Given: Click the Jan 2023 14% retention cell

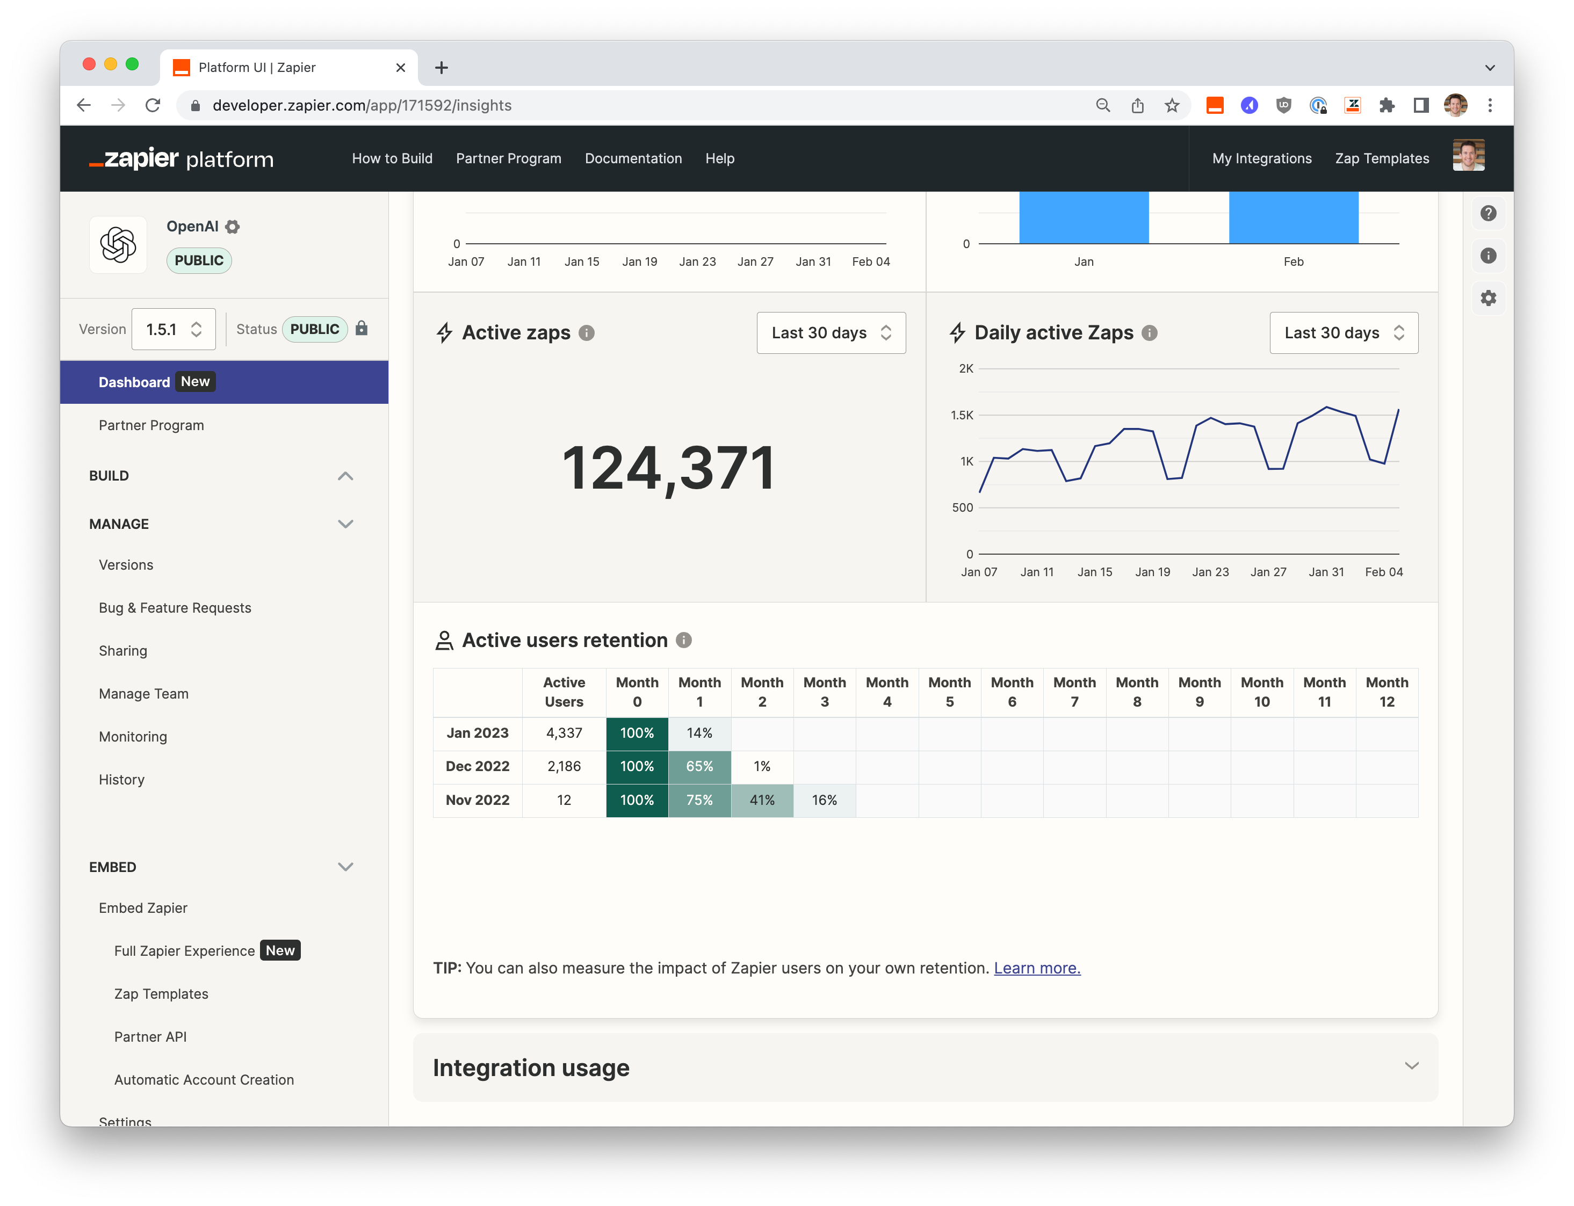Looking at the screenshot, I should point(699,733).
